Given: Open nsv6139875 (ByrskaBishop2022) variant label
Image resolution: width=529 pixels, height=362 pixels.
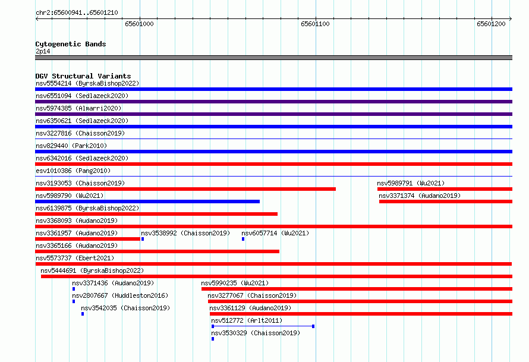Looking at the screenshot, I should (87, 208).
